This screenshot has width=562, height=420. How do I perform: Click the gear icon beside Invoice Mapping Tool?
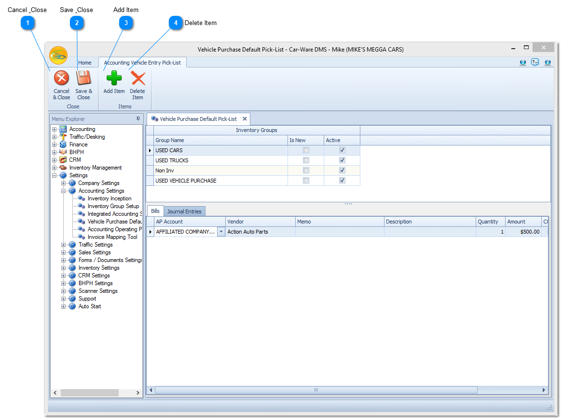(x=82, y=237)
